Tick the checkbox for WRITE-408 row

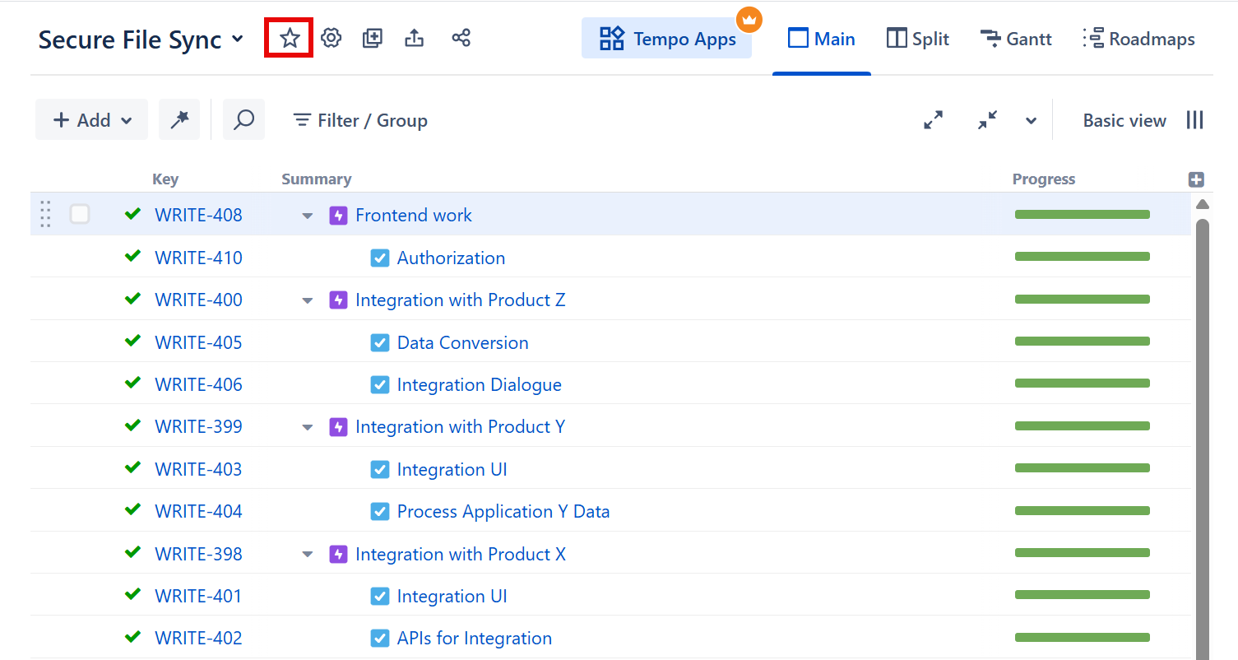(x=80, y=215)
